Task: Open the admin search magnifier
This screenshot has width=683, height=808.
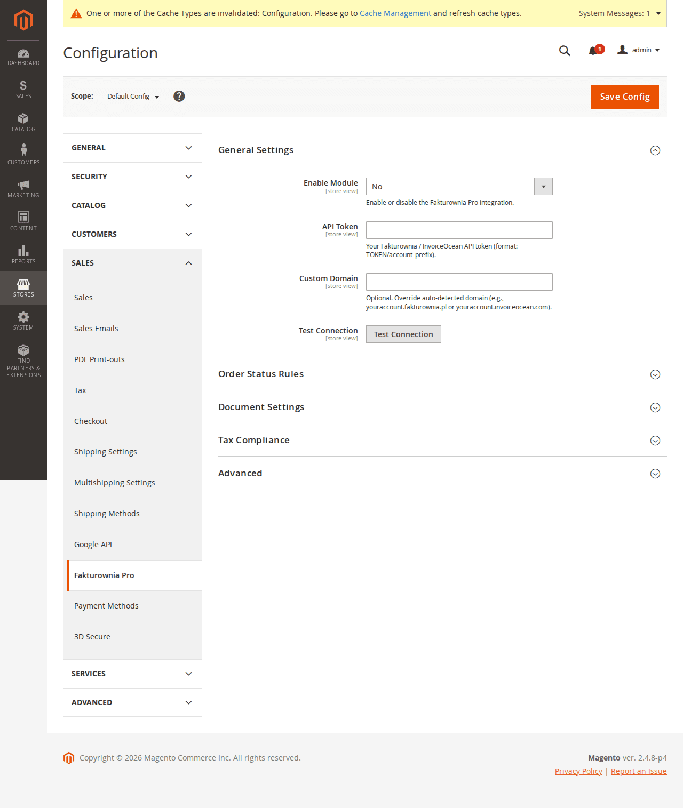Action: pos(564,51)
